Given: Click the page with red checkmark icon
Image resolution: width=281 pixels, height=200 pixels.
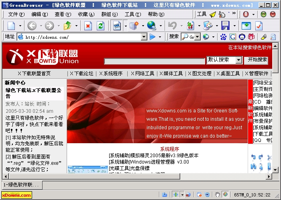Looking at the screenshot, I should click(x=259, y=26).
